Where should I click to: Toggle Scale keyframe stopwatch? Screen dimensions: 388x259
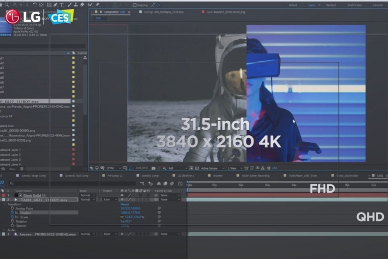(x=12, y=217)
